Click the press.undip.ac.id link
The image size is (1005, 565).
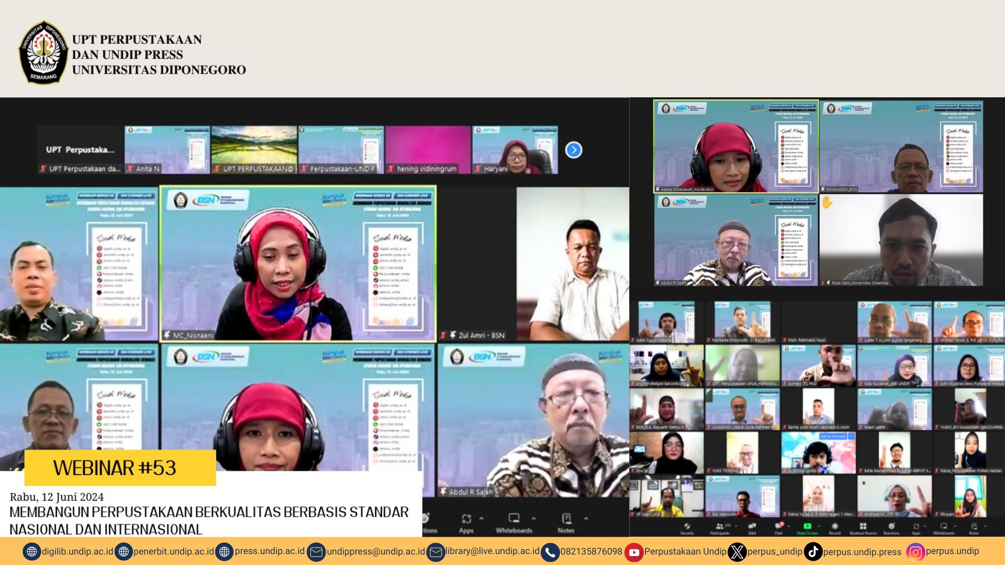point(269,551)
